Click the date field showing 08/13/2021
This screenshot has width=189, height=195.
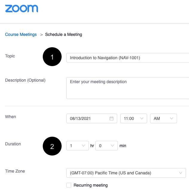89,118
